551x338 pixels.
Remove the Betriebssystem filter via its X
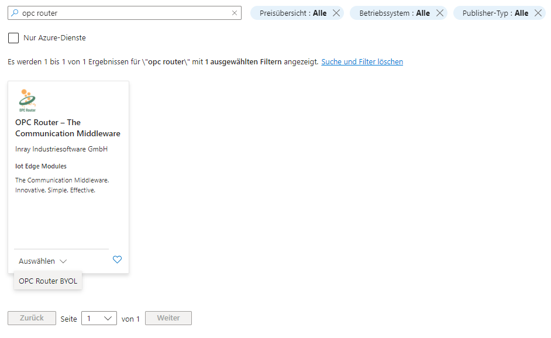coord(440,13)
